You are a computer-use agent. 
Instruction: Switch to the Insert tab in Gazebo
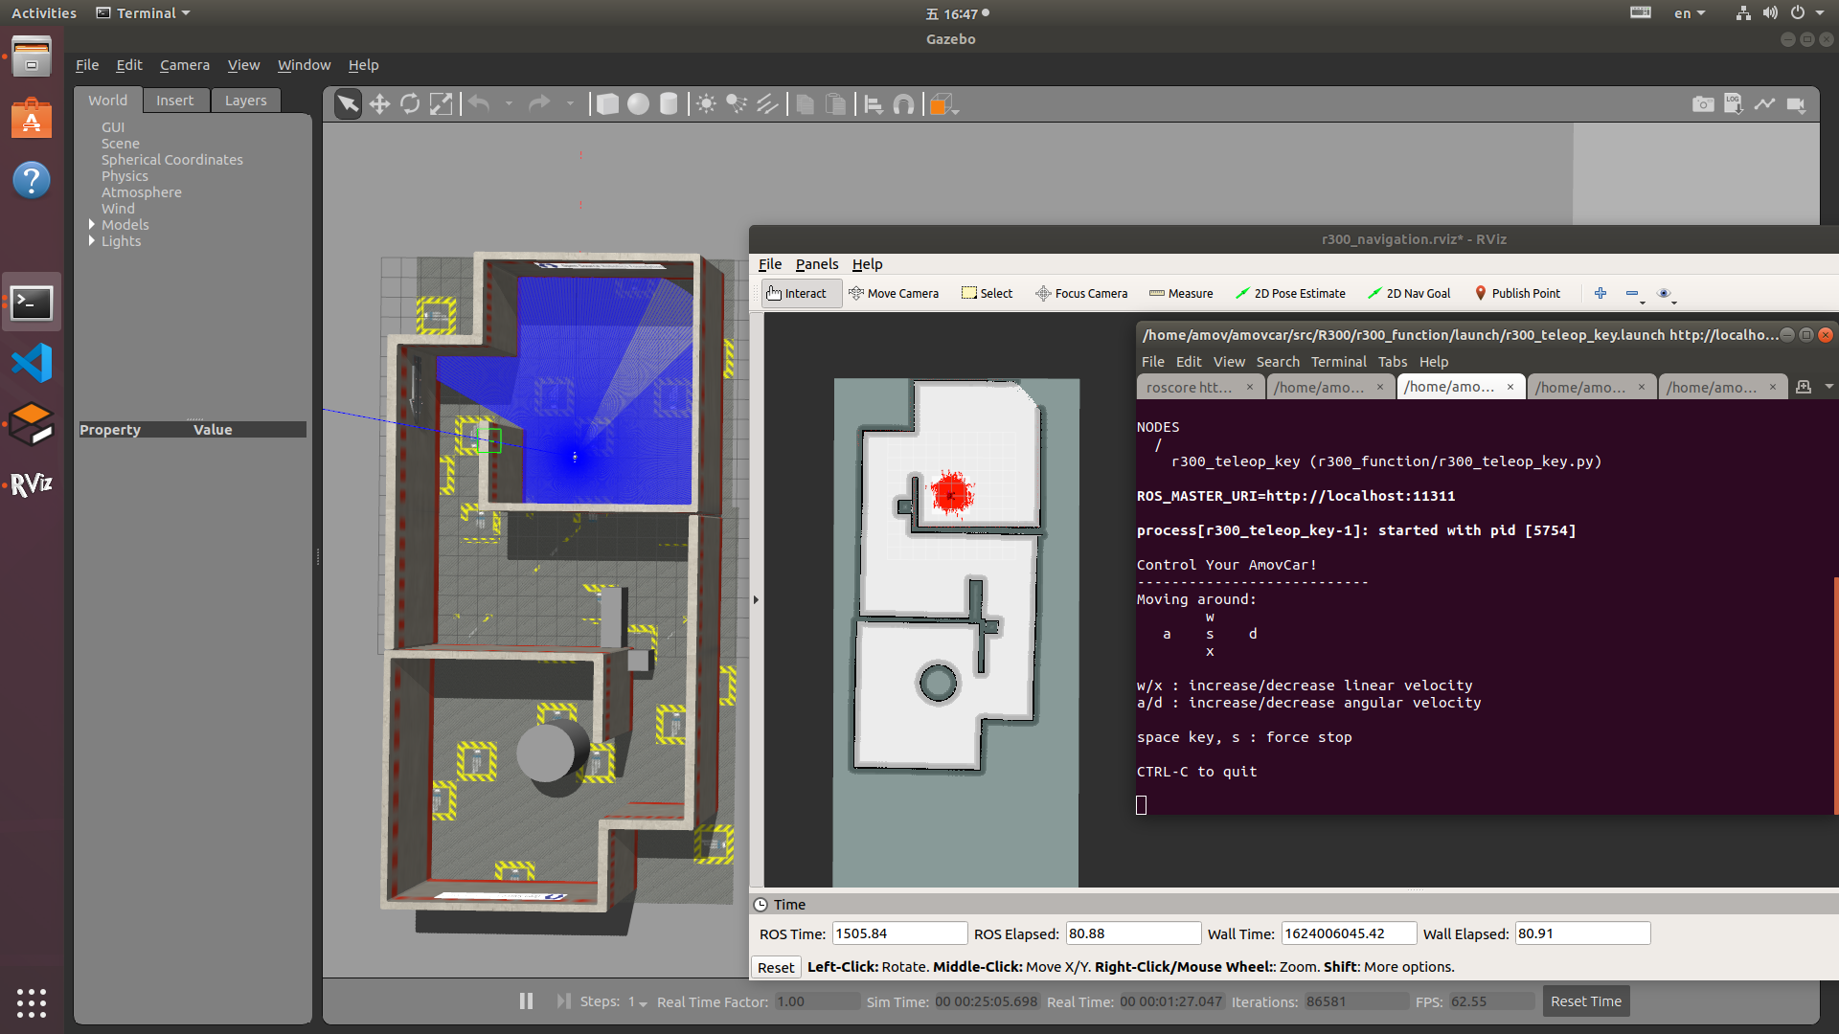tap(174, 100)
